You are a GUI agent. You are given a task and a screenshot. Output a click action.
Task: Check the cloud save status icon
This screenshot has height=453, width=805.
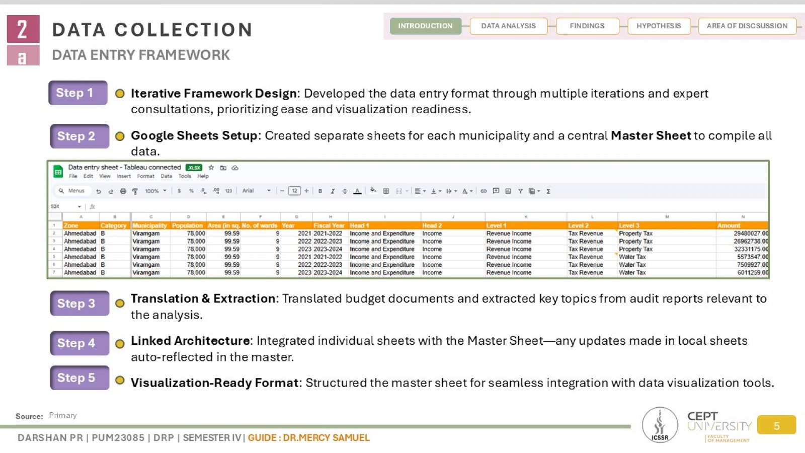pos(235,168)
